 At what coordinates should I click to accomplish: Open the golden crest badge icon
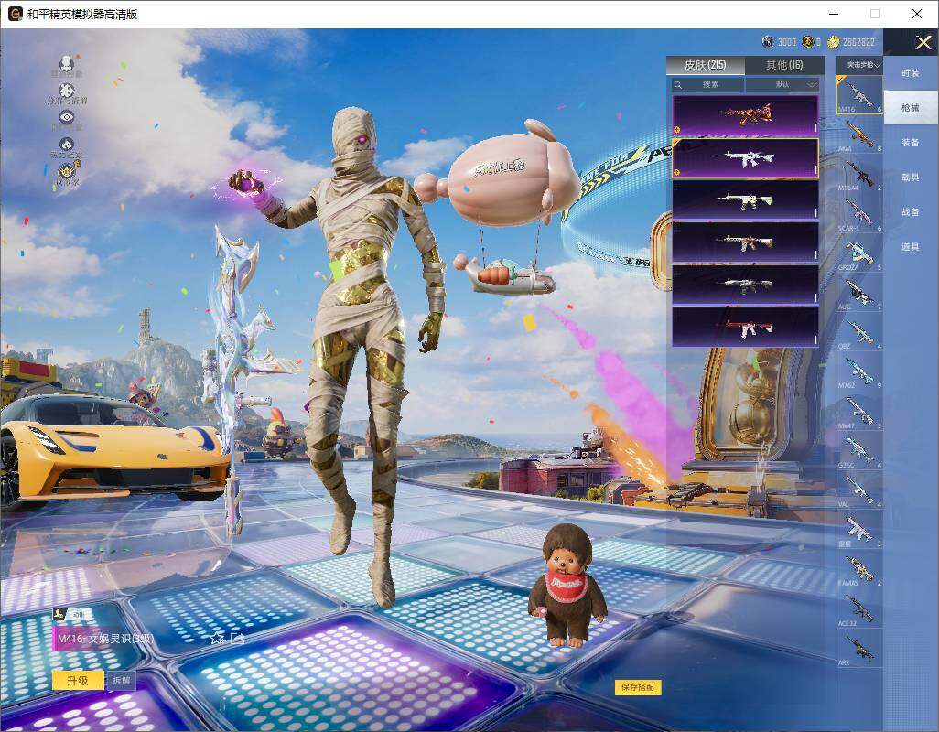click(x=67, y=172)
